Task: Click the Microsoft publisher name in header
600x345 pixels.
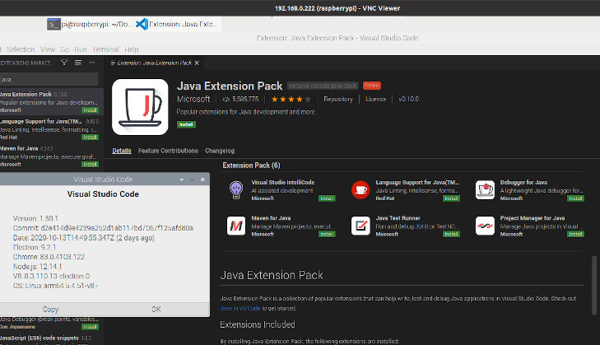Action: 193,99
